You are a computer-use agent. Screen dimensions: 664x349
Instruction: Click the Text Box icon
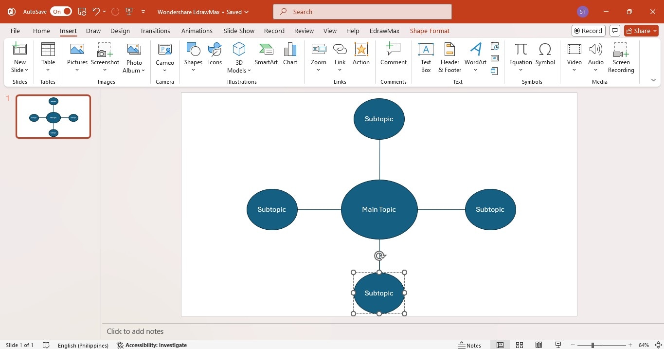(x=426, y=49)
